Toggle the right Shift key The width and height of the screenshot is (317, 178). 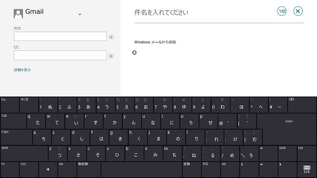click(287, 153)
